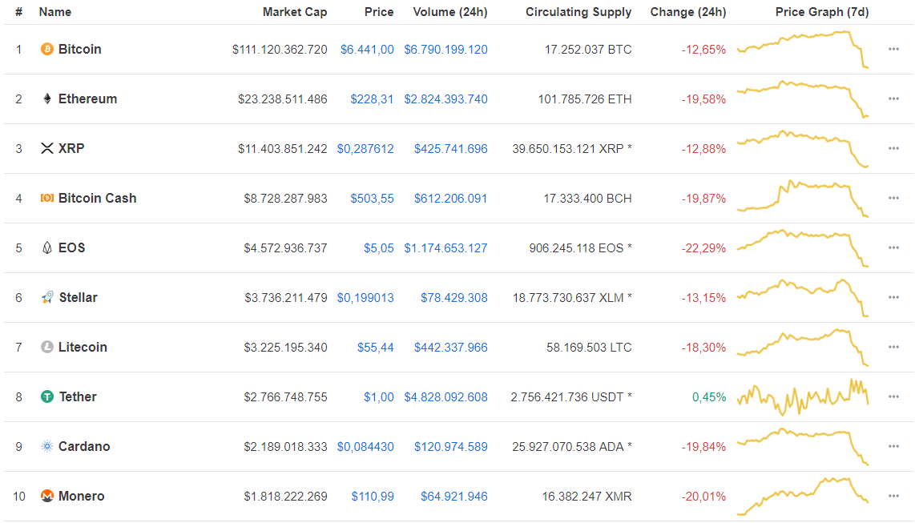Click circulating supply 17.252.037 BTC

tap(588, 50)
